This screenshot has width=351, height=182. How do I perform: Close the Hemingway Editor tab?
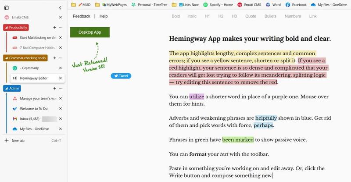point(61,78)
